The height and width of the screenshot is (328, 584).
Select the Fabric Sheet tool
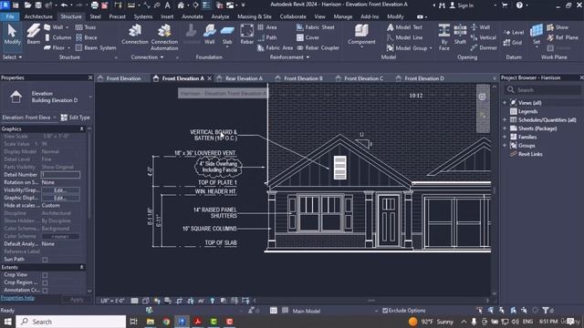[316, 27]
